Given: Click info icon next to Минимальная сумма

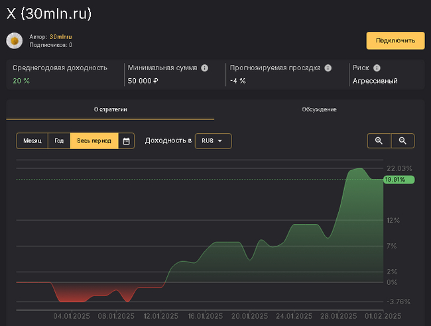Looking at the screenshot, I should (x=204, y=68).
